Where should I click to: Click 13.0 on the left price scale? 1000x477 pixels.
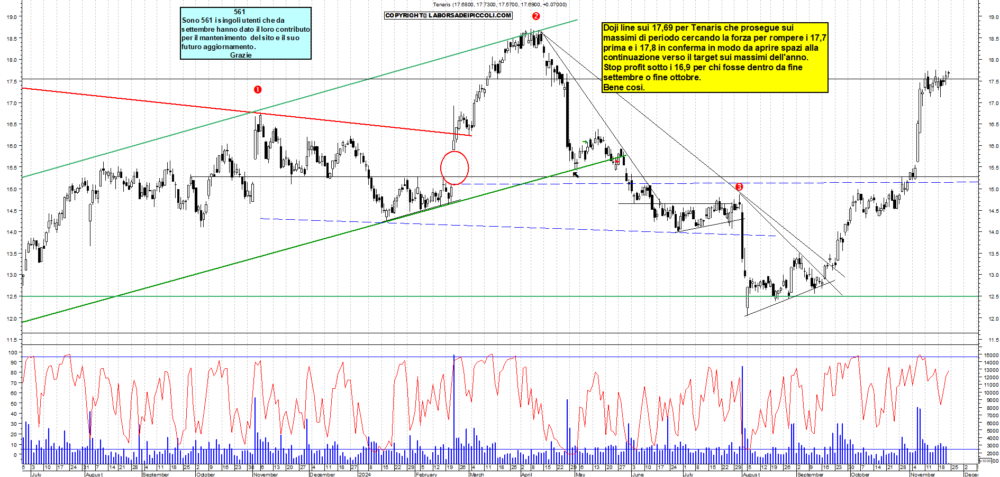(x=11, y=275)
